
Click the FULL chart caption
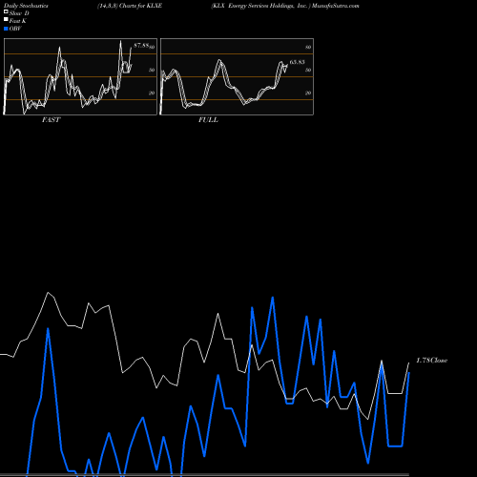[x=208, y=120]
